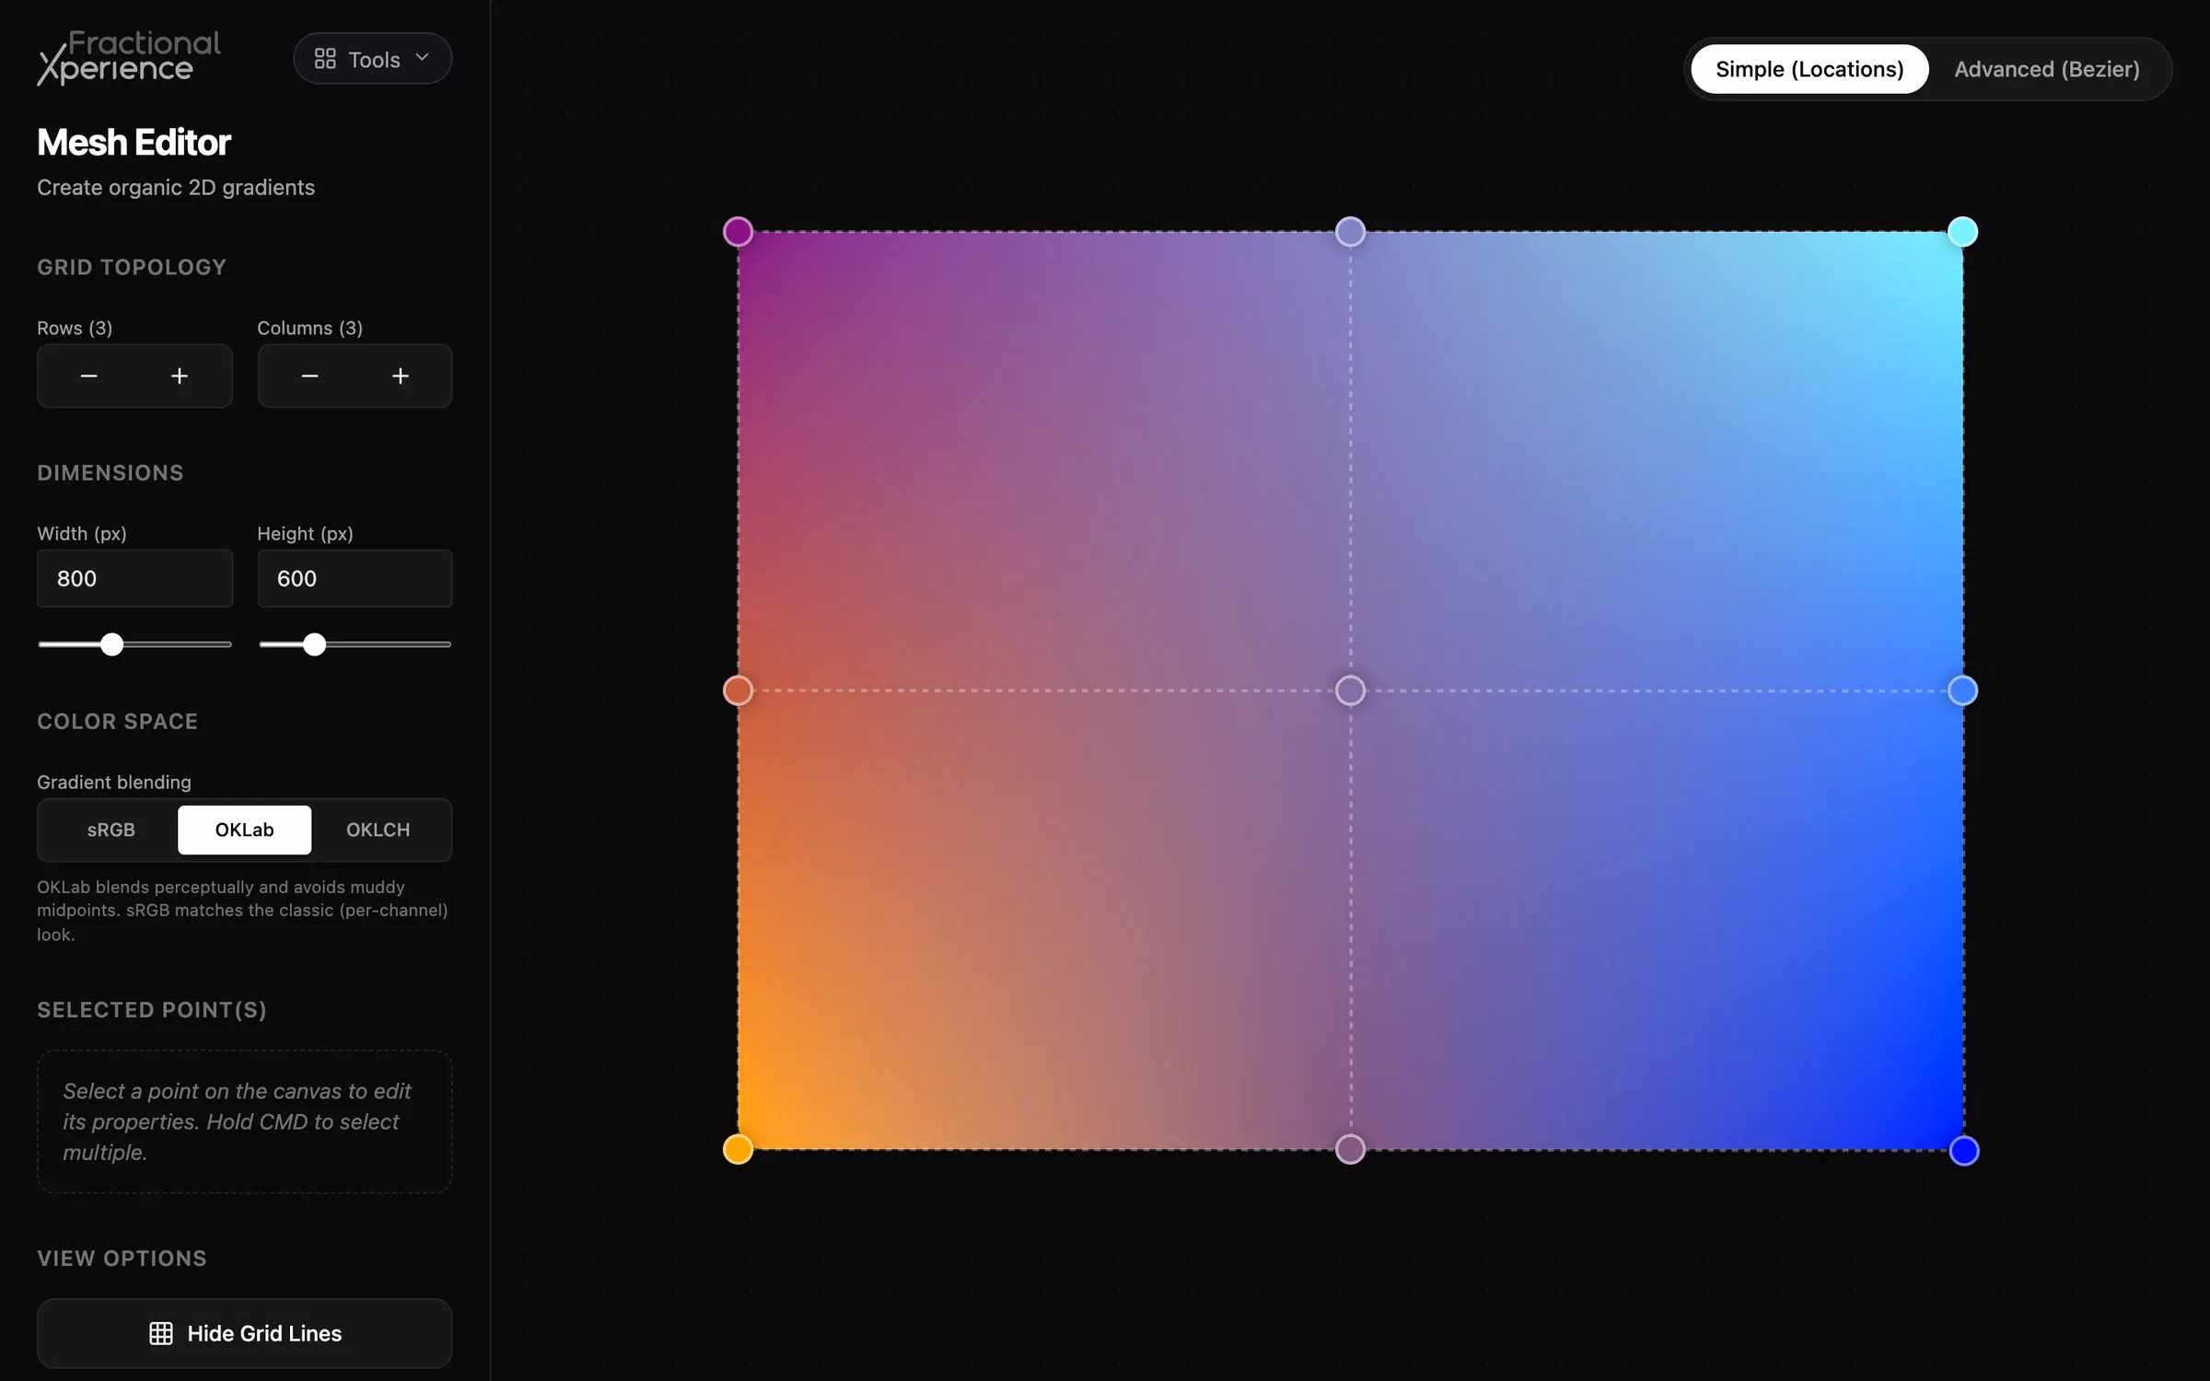
Task: Select the deep blue bottom-right mesh point
Action: [x=1964, y=1151]
